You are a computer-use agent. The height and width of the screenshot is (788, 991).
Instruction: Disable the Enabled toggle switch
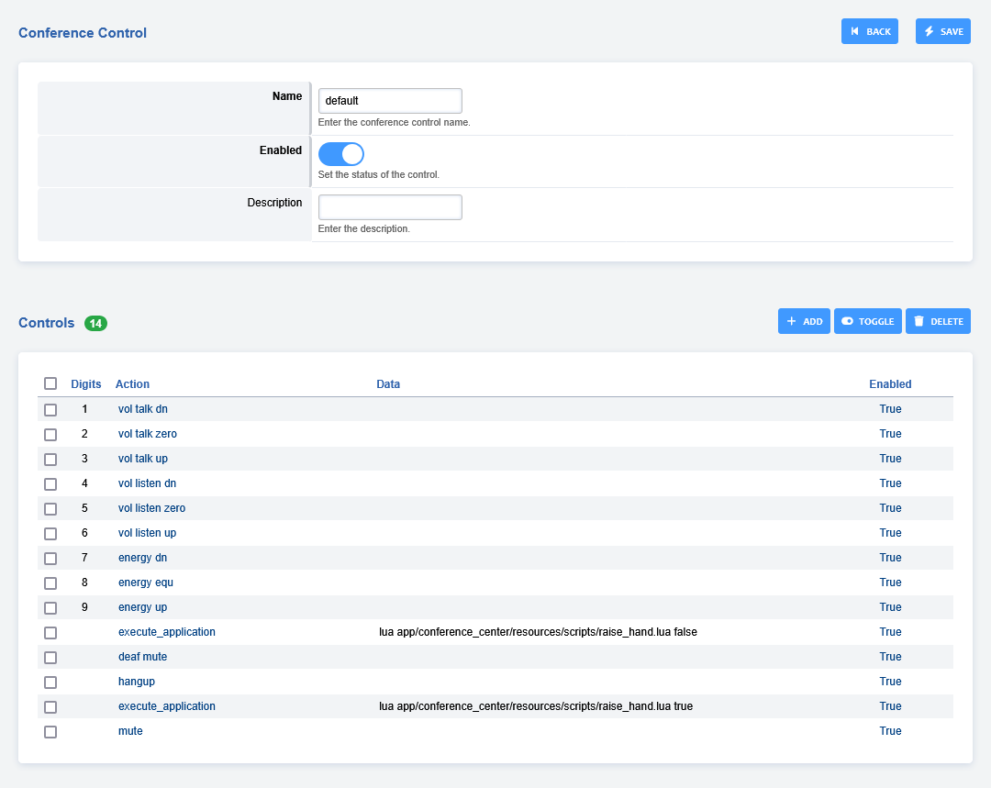pos(341,154)
